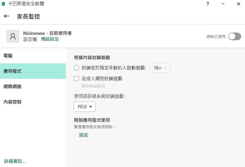Select the 電腦 sidebar tab

(33, 56)
